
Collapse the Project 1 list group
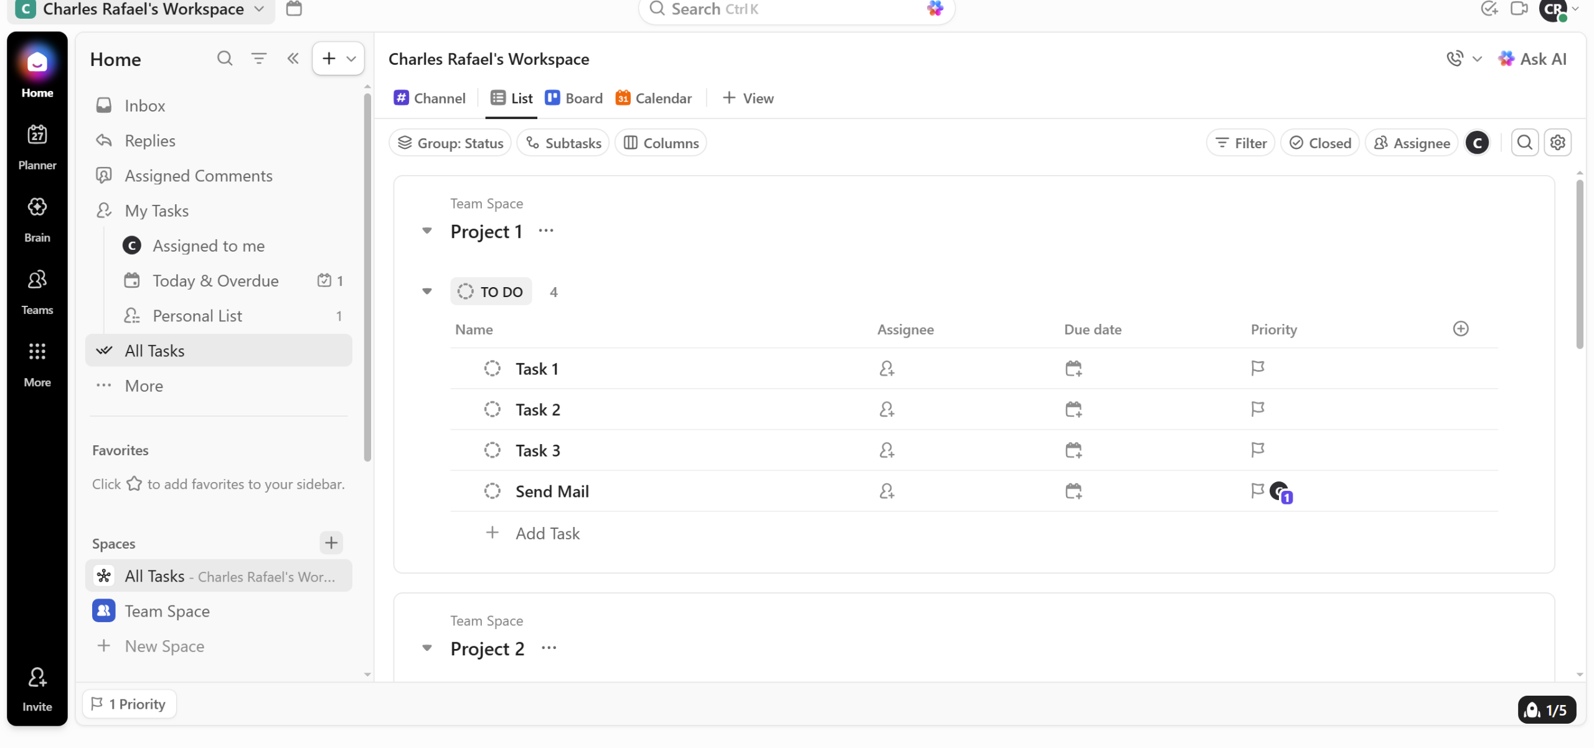(x=427, y=231)
